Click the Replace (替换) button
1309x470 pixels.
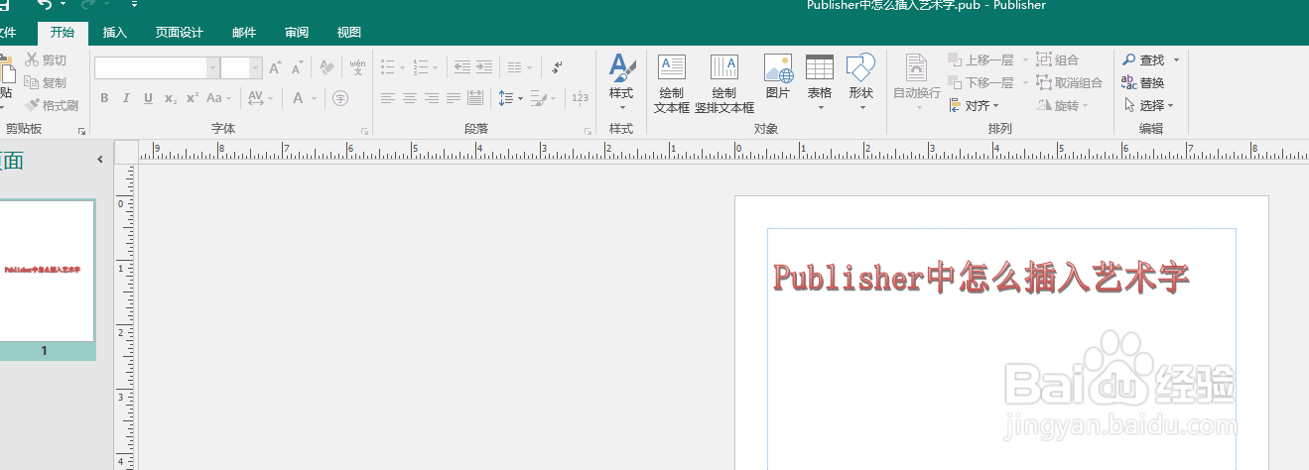tap(1143, 83)
